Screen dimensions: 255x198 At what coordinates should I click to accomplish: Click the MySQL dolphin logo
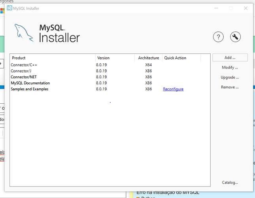click(x=24, y=33)
